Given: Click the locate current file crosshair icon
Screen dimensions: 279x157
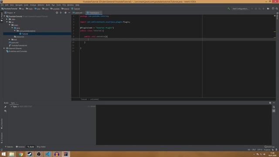Looking at the screenshot, I should [57, 13].
